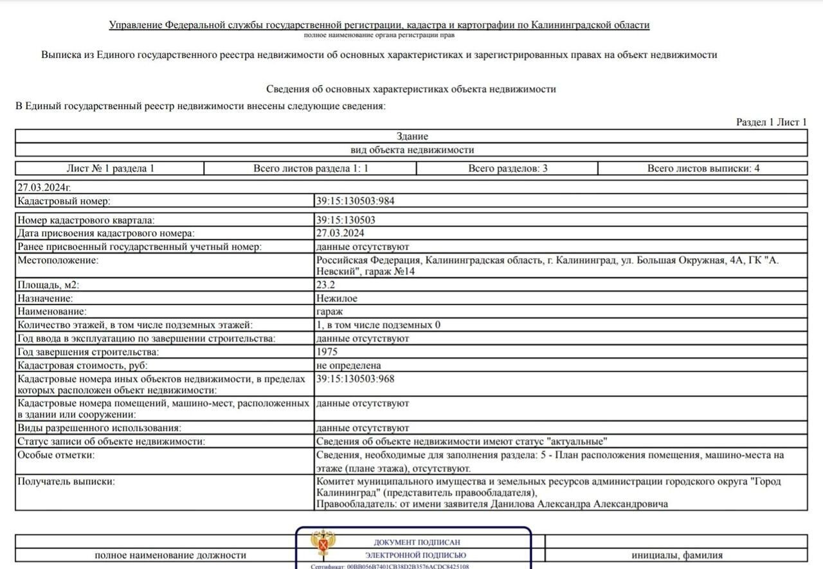Click the 'гараж' name value
Viewport: 823px width, 569px height.
click(x=329, y=311)
